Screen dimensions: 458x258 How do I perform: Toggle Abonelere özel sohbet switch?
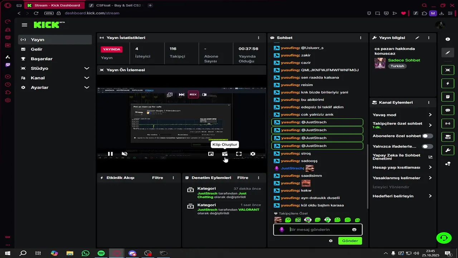pyautogui.click(x=427, y=136)
